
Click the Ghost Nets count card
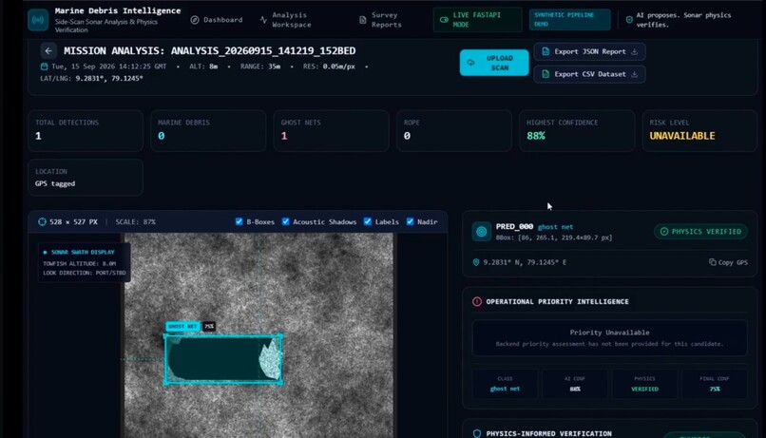332,130
